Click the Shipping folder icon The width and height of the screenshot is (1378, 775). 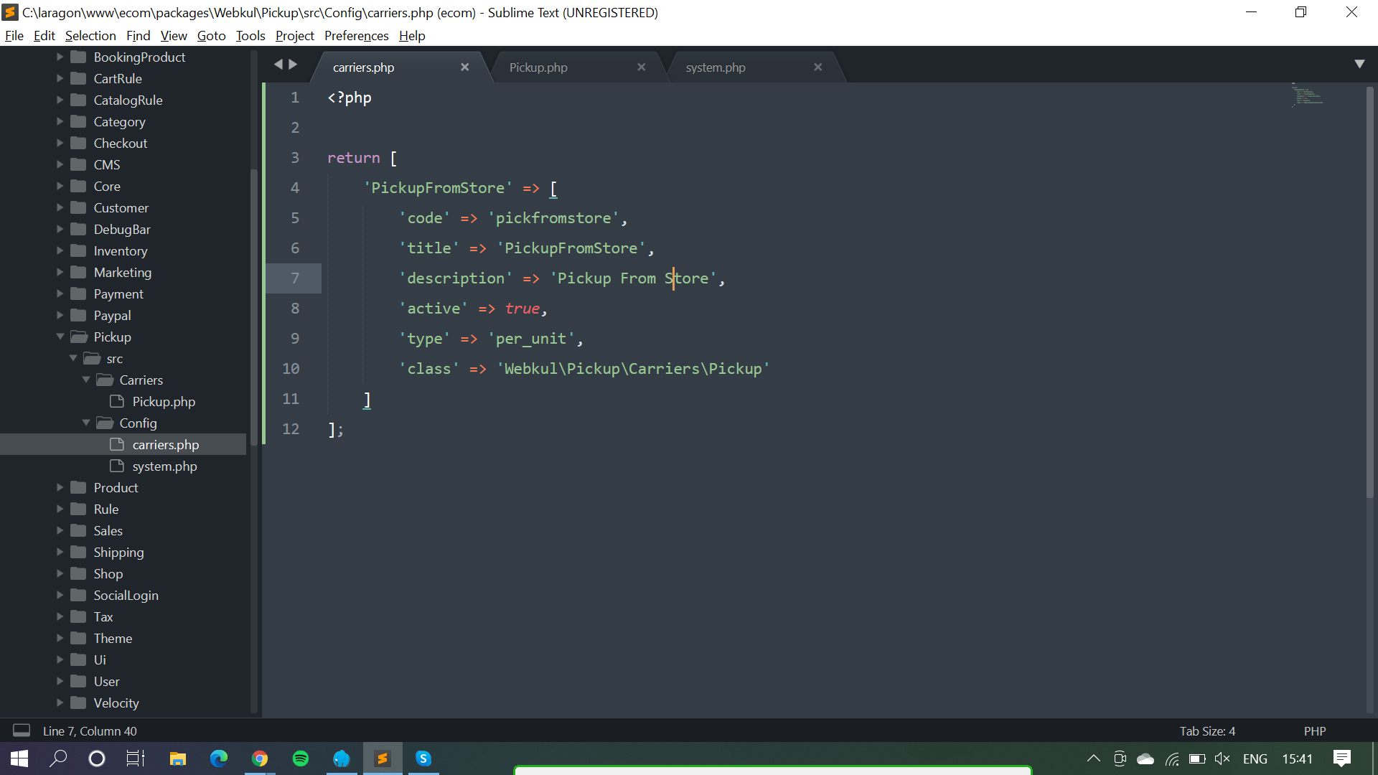[x=79, y=552]
